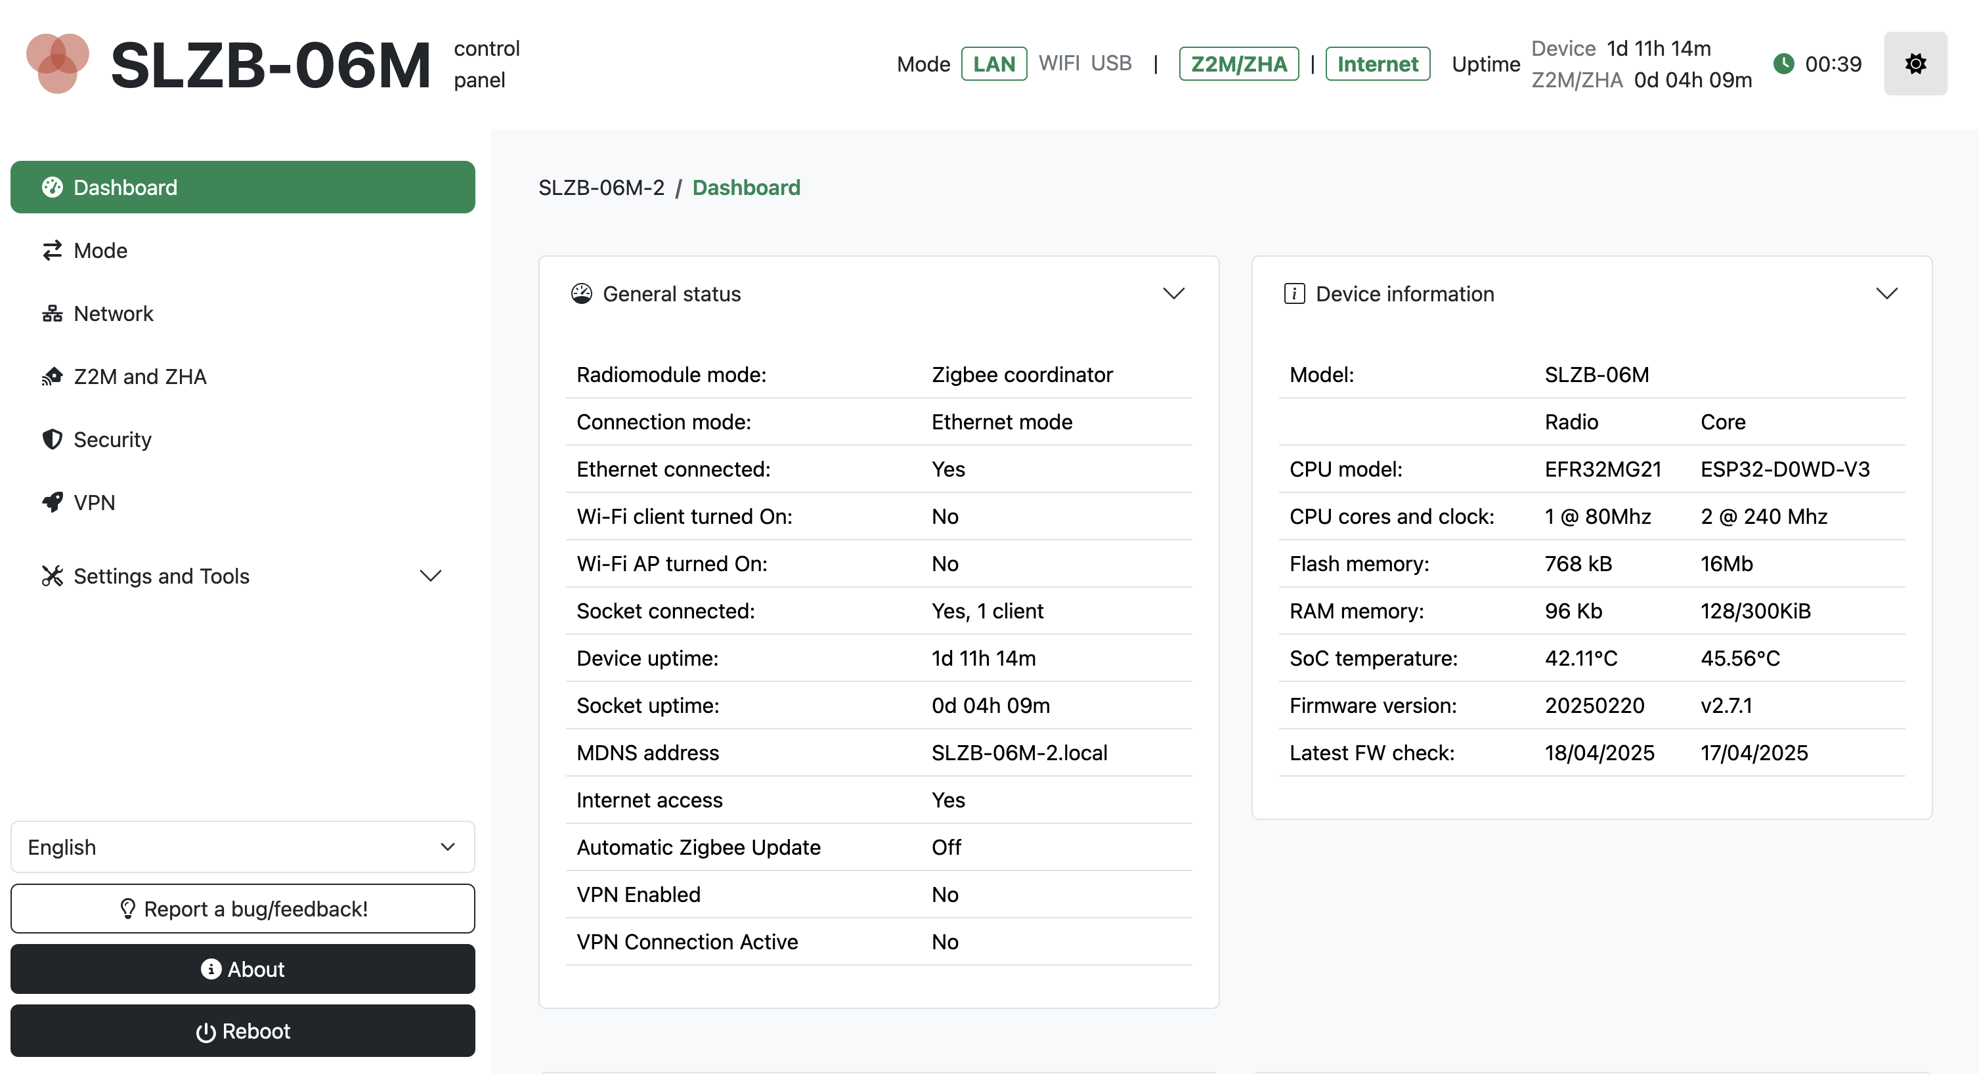Screen dimensions: 1979x1074
Task: Click the Network icon in the sidebar
Action: pyautogui.click(x=53, y=313)
